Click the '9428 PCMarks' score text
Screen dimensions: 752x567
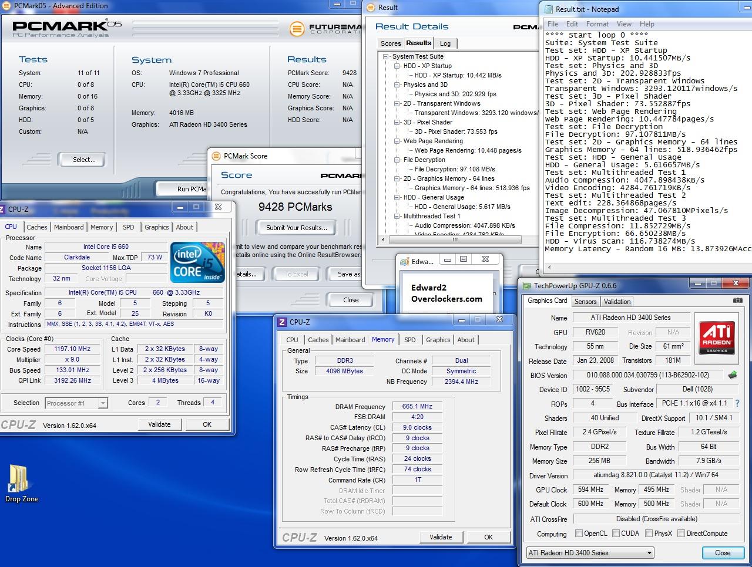(x=296, y=207)
